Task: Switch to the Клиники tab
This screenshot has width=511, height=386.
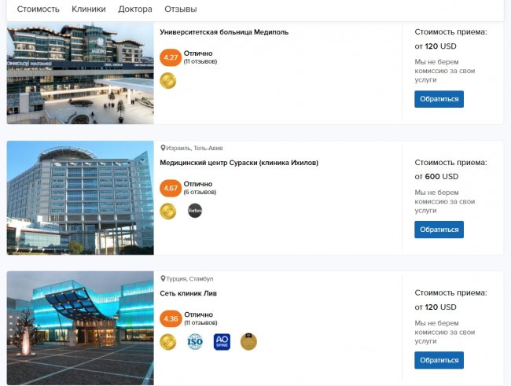Action: pyautogui.click(x=88, y=9)
